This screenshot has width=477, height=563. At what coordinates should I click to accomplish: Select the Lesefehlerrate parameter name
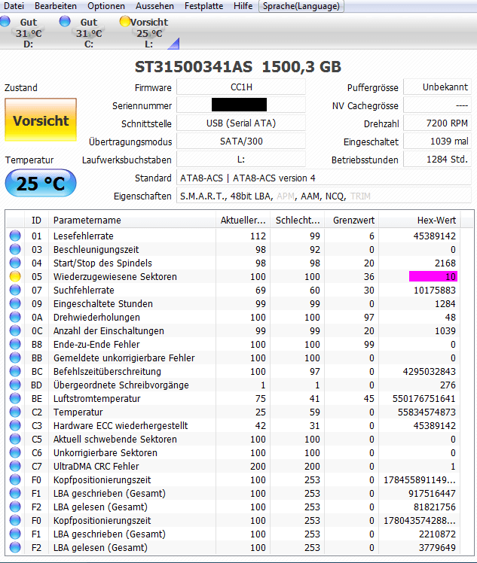[84, 236]
